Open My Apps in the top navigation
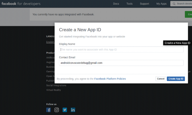This screenshot has width=192, height=115. [x=161, y=4]
